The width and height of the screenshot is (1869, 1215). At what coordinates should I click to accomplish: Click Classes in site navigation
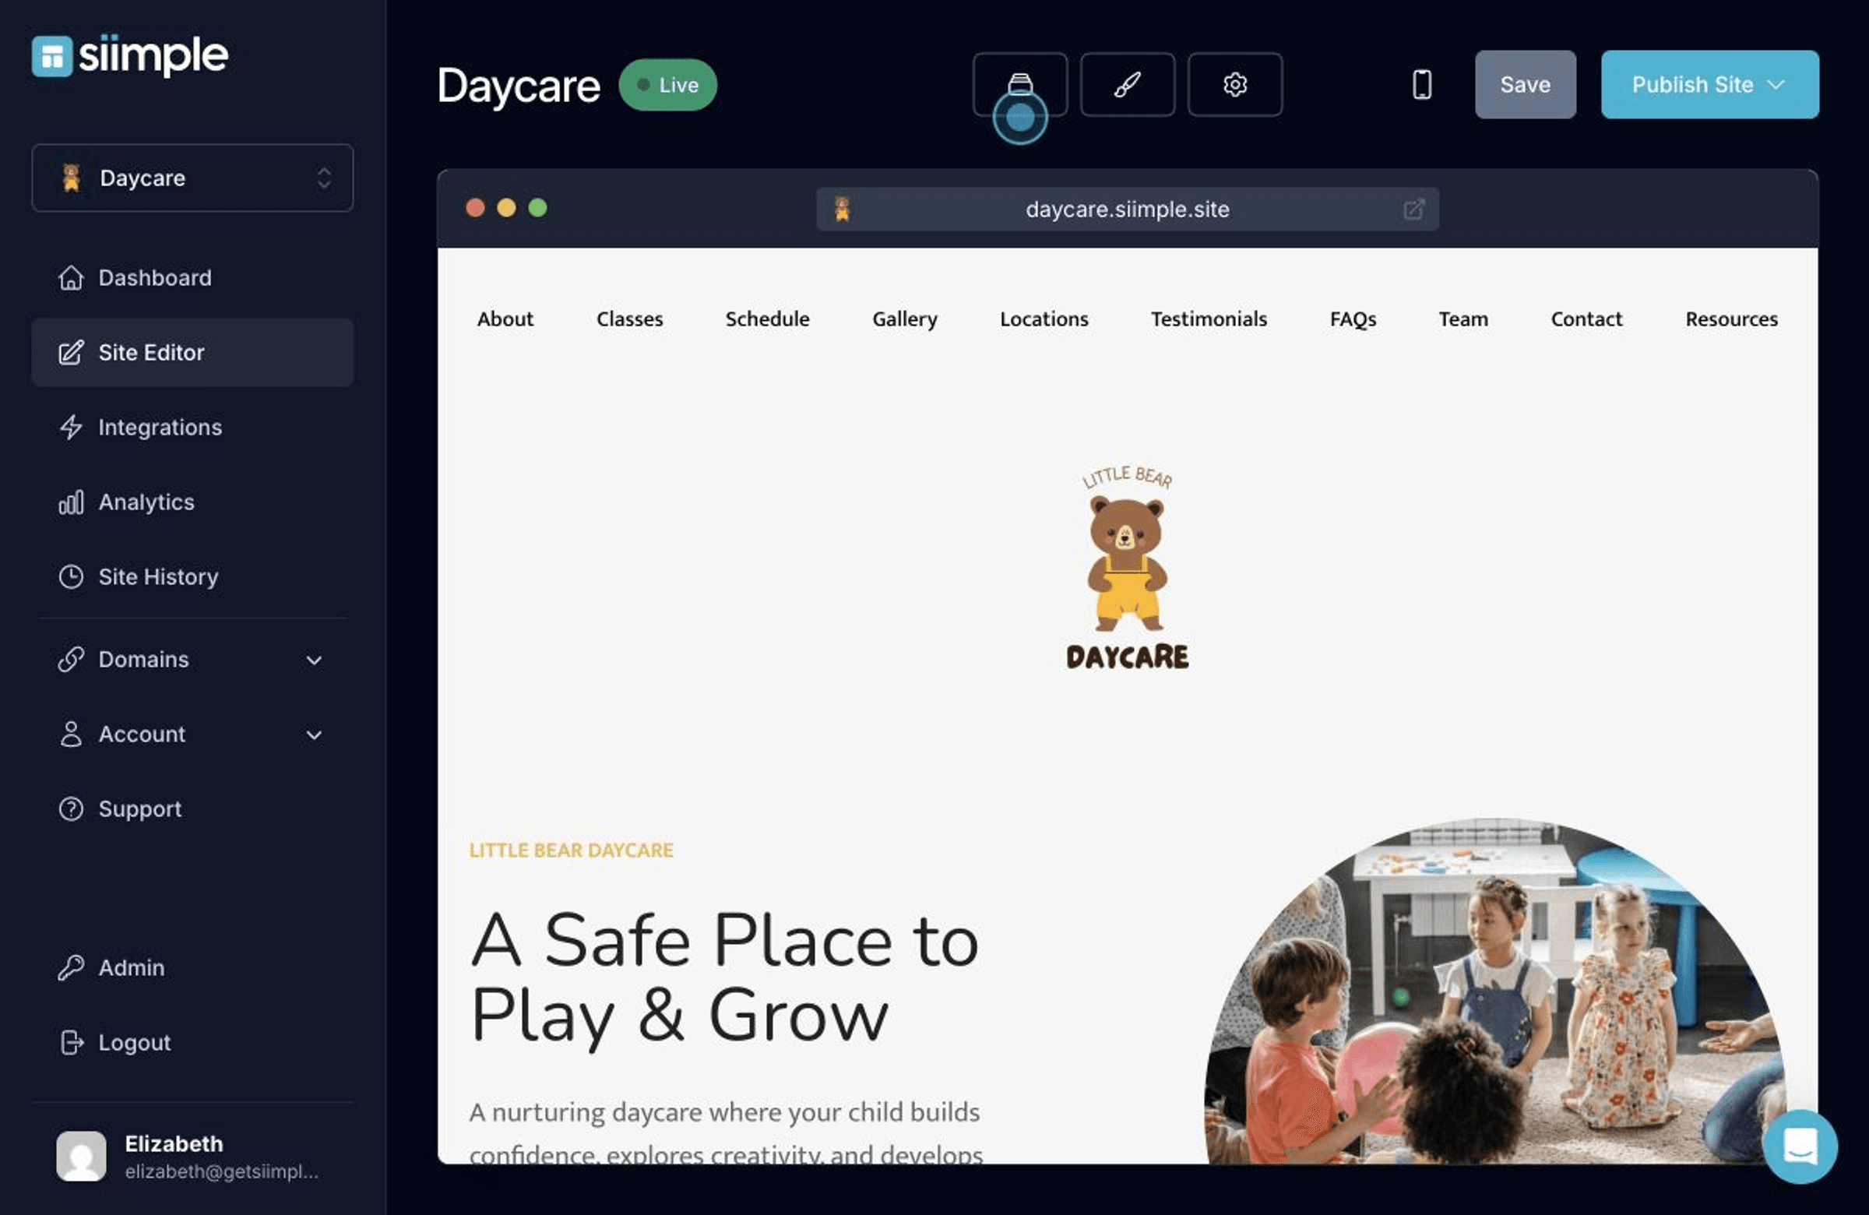point(629,319)
